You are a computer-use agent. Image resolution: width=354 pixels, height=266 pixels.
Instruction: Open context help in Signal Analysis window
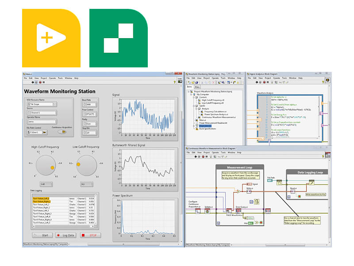point(323,82)
